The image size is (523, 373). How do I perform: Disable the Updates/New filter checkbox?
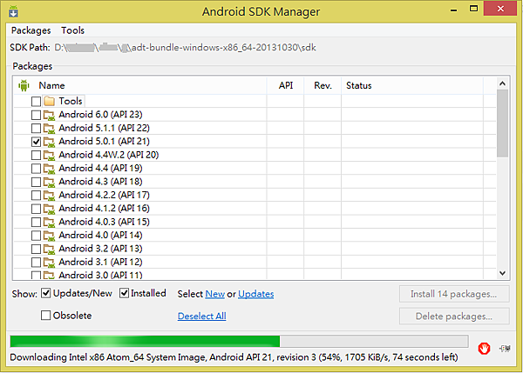[x=46, y=293]
